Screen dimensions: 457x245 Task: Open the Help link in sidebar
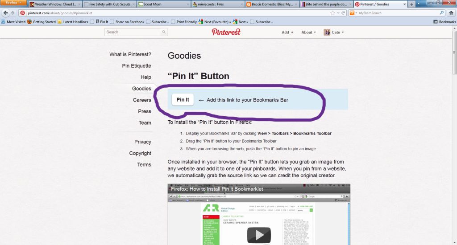146,77
